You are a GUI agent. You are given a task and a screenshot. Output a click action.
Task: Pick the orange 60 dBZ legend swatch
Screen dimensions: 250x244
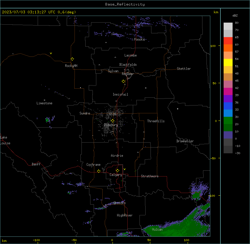(228, 48)
